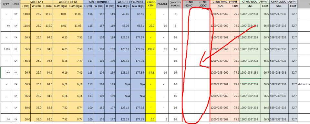
Task: Select the Q'TY cell showing 250
Action: [x=6, y=73]
